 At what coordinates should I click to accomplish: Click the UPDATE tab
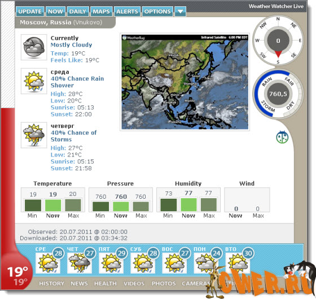(x=30, y=11)
